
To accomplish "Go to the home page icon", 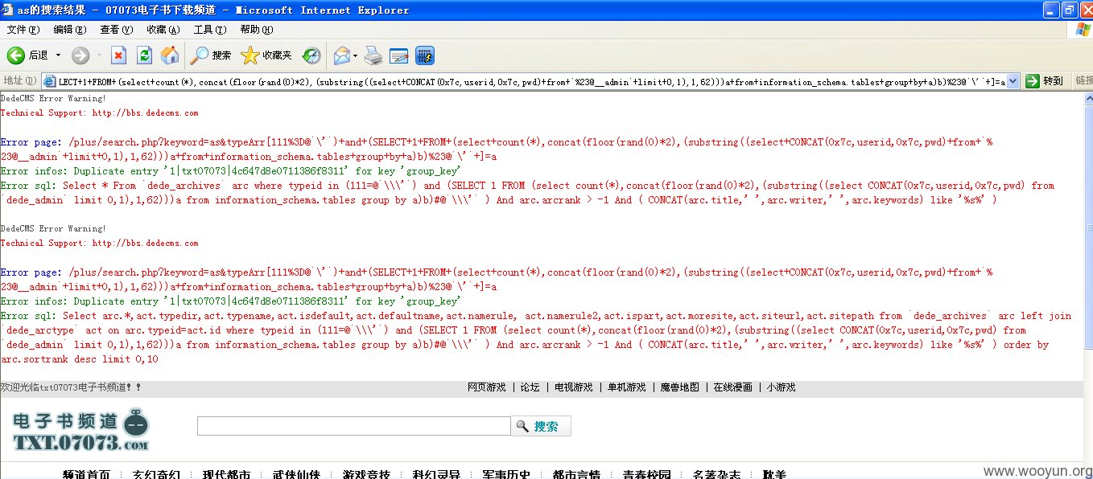I will (x=170, y=55).
